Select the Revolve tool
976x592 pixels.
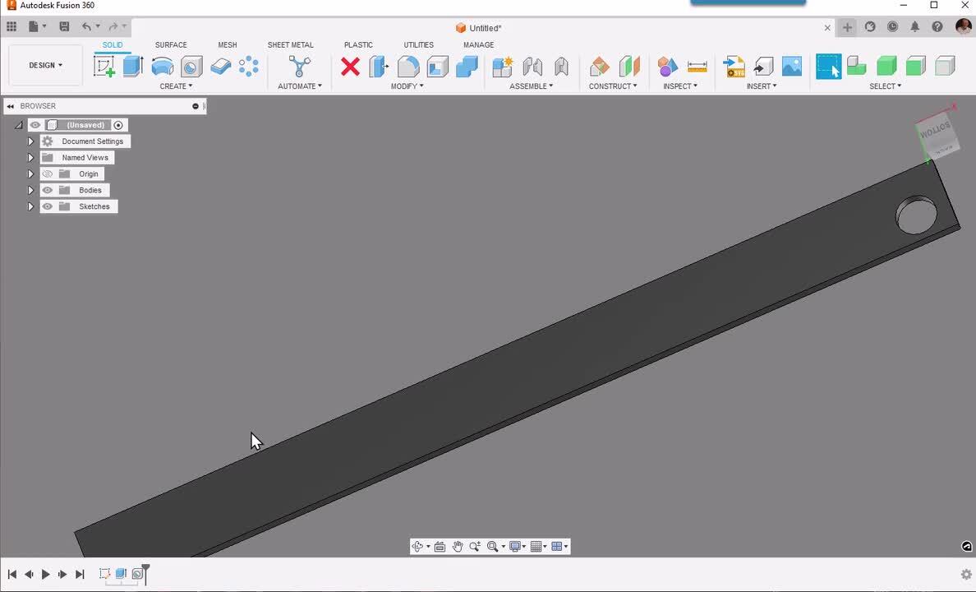[x=163, y=67]
